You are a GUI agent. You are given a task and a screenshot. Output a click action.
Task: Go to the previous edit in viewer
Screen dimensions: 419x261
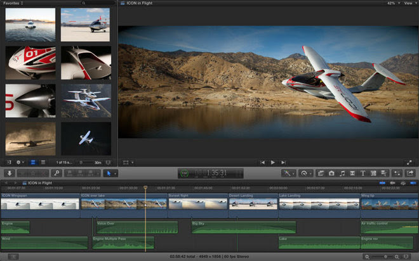[x=262, y=162]
